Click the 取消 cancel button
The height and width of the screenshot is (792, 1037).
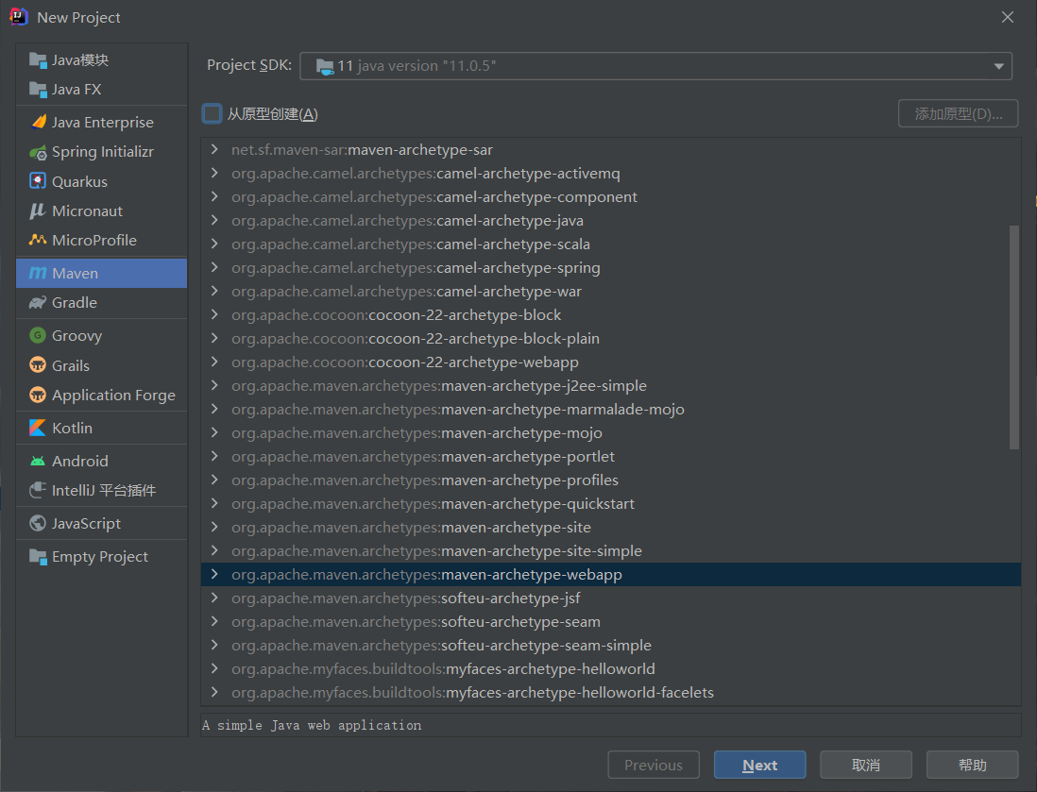[x=866, y=765]
